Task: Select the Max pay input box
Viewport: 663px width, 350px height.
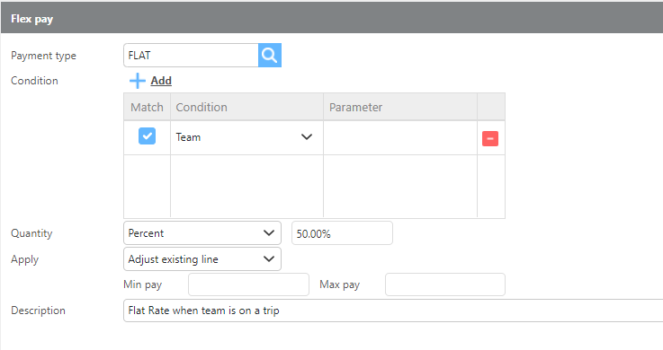Action: (x=445, y=284)
